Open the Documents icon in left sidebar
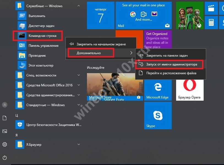The width and height of the screenshot is (224, 165). (5, 118)
